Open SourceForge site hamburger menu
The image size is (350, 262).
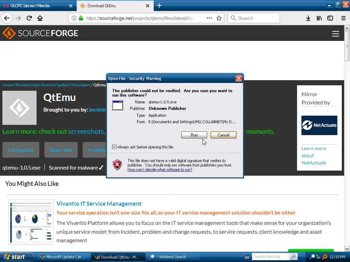pos(336,34)
